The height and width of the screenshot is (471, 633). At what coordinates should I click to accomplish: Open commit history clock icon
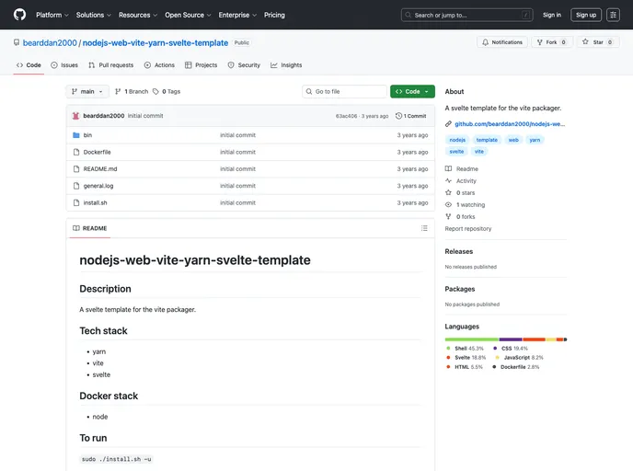(x=398, y=116)
